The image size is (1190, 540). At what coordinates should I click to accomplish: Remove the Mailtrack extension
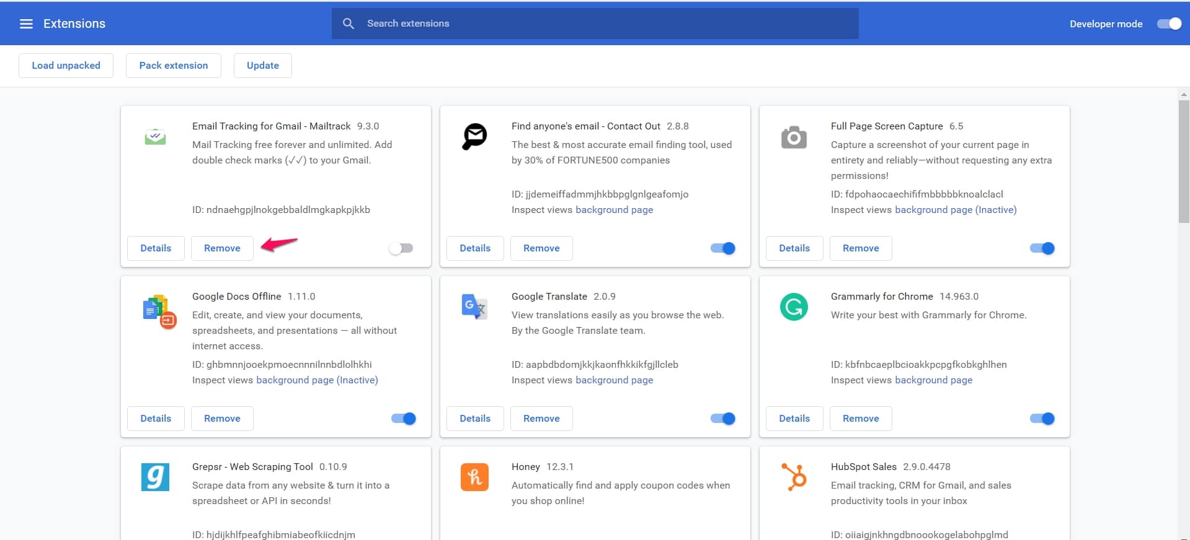coord(222,248)
